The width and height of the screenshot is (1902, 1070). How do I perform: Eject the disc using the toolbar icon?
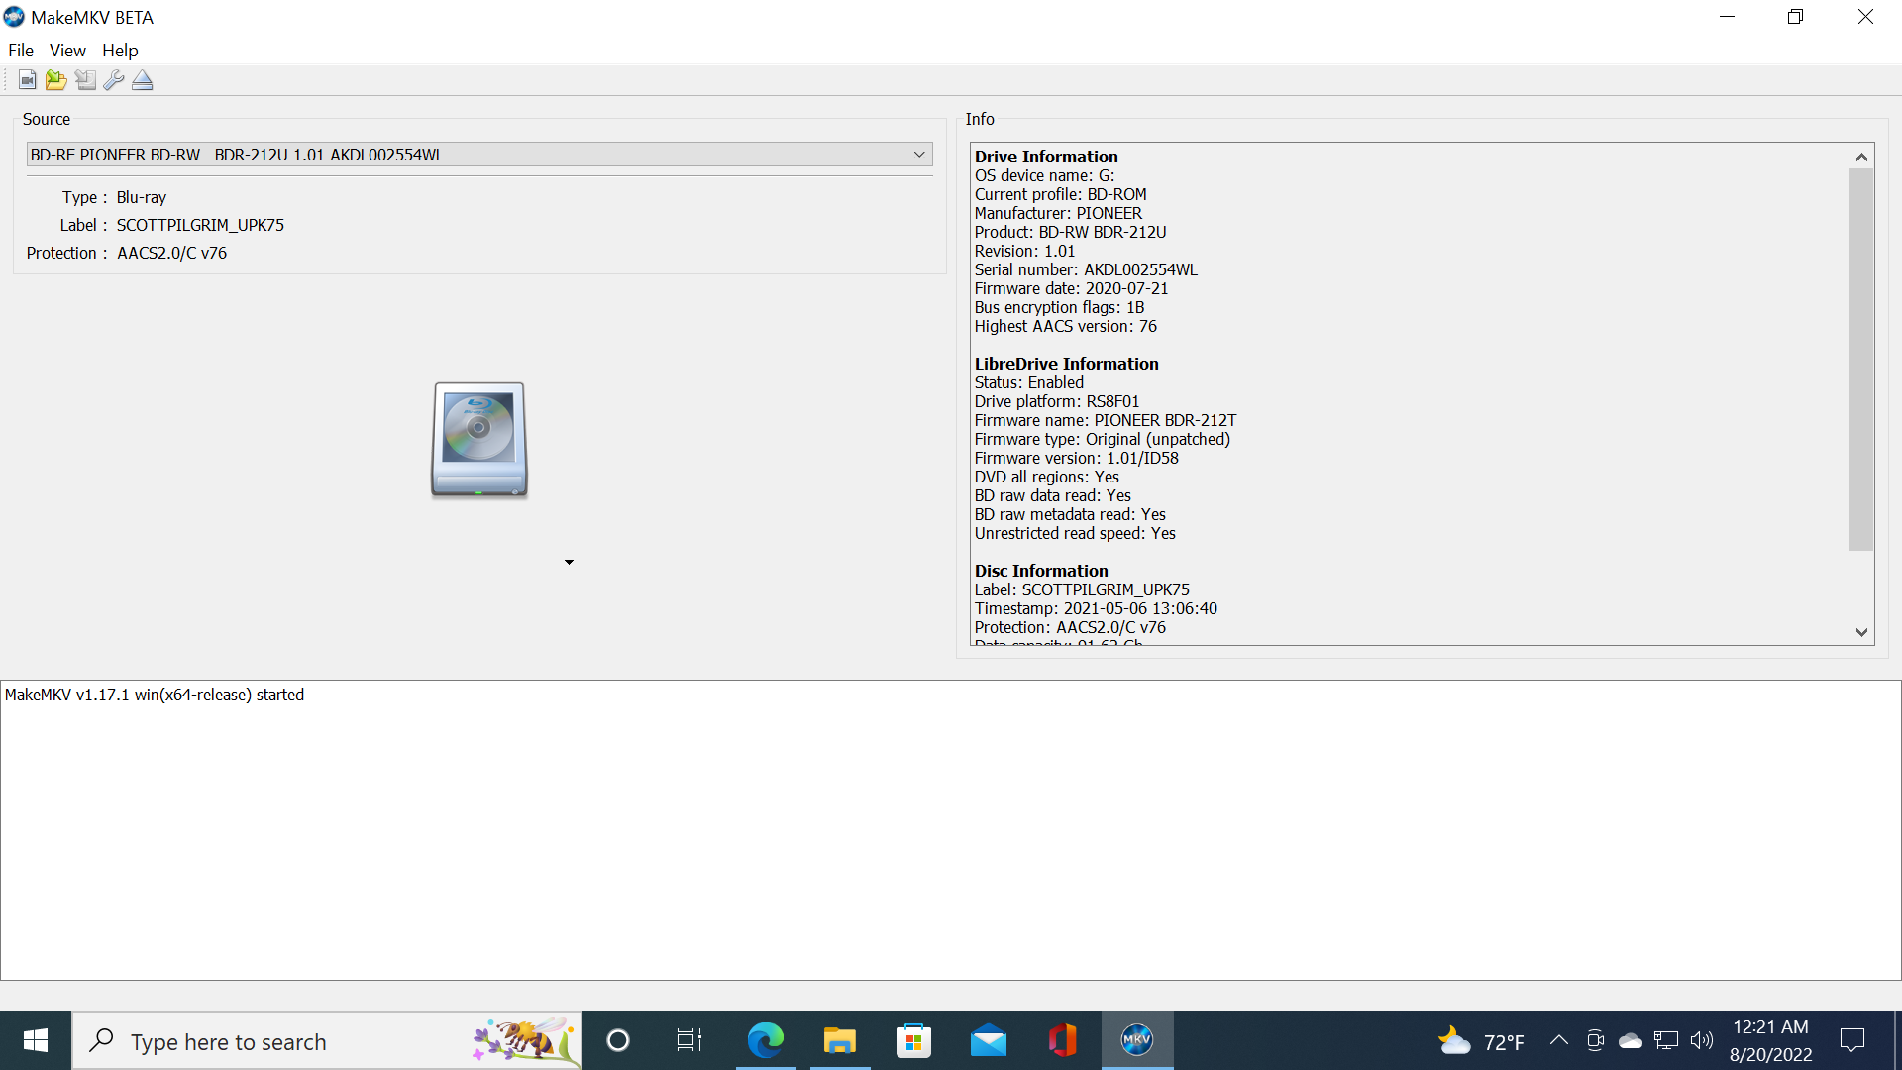(143, 80)
